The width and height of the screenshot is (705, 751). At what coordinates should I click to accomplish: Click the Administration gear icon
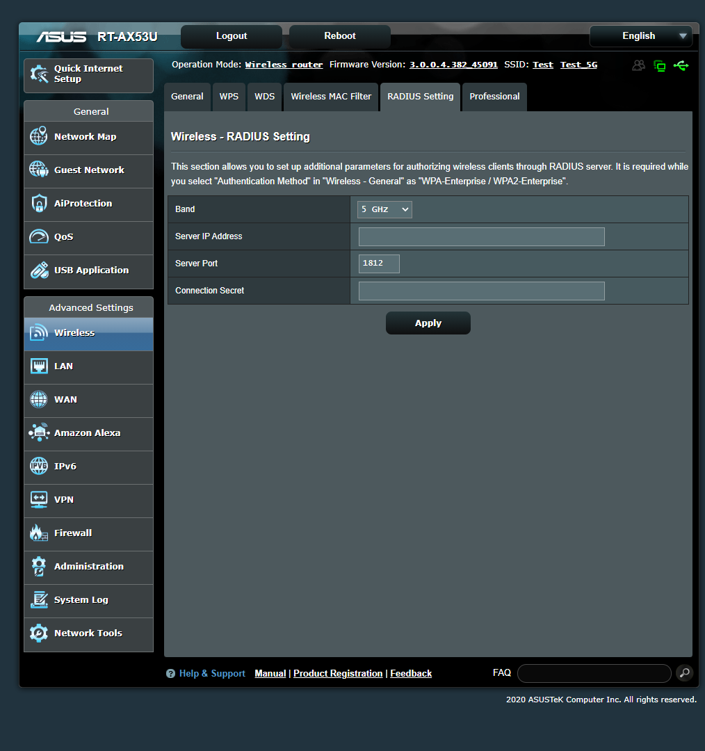pyautogui.click(x=39, y=566)
